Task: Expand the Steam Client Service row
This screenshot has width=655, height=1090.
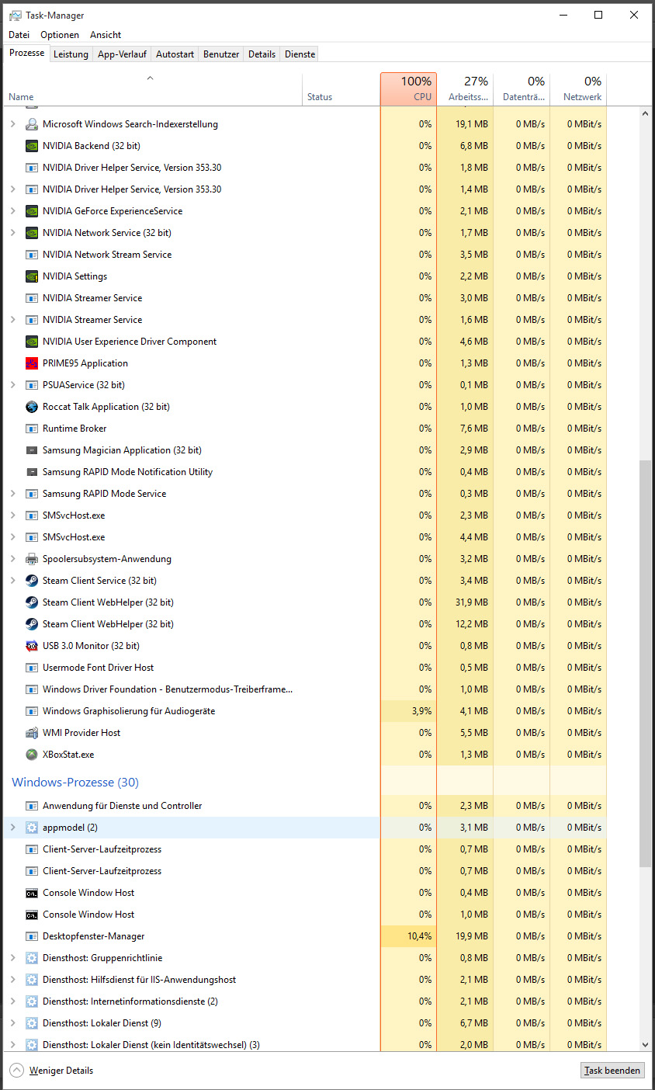Action: point(12,581)
